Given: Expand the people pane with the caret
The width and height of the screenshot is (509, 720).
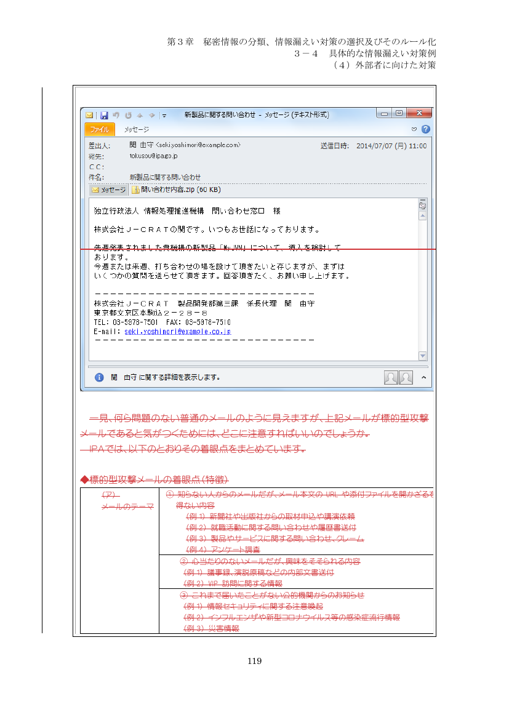Looking at the screenshot, I should [423, 377].
